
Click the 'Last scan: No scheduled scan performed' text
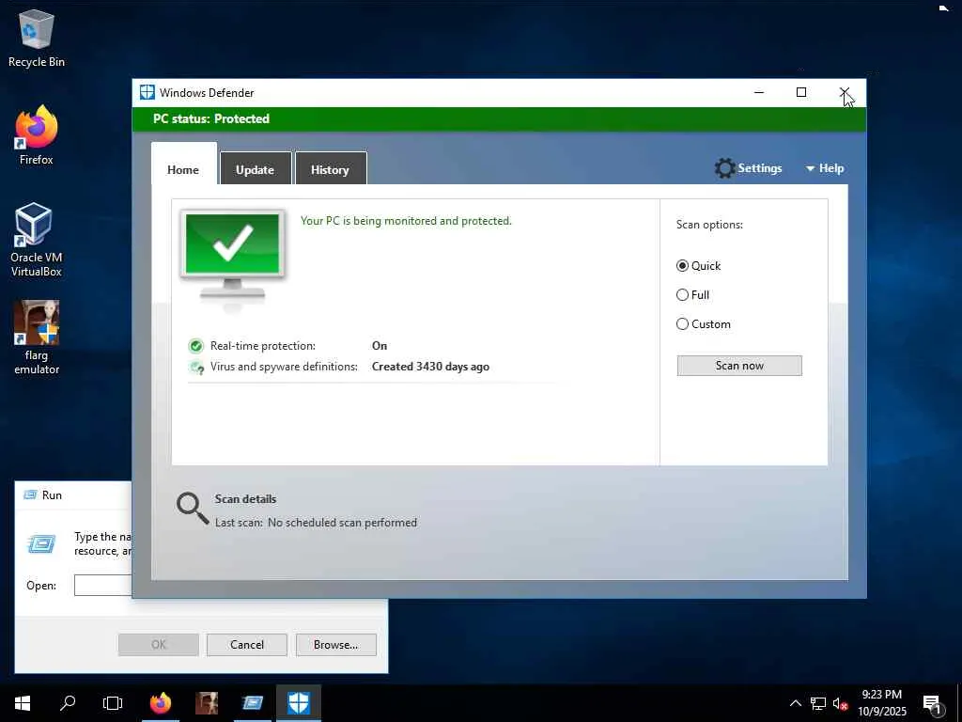pos(316,523)
